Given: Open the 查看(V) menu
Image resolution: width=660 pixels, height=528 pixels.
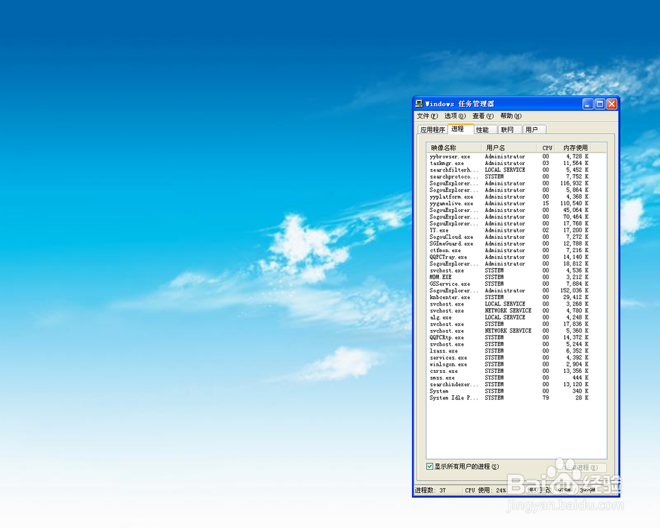Looking at the screenshot, I should [x=483, y=115].
